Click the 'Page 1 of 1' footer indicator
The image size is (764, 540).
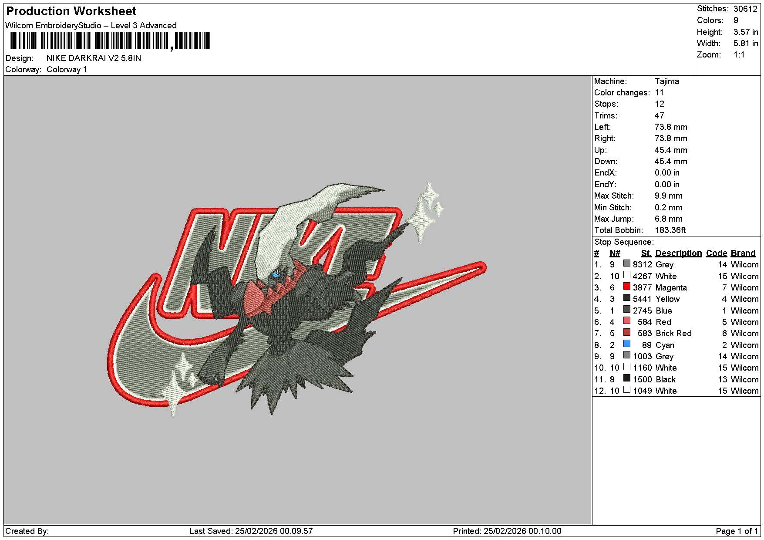click(x=737, y=531)
